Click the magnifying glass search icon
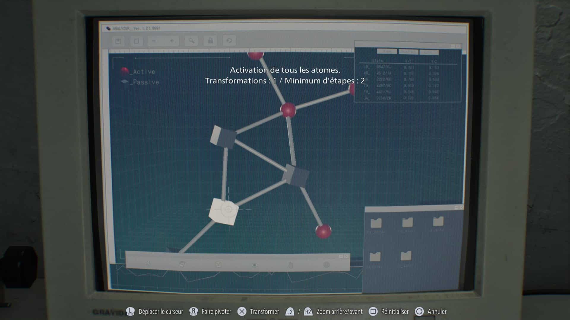The image size is (570, 320). (x=191, y=41)
